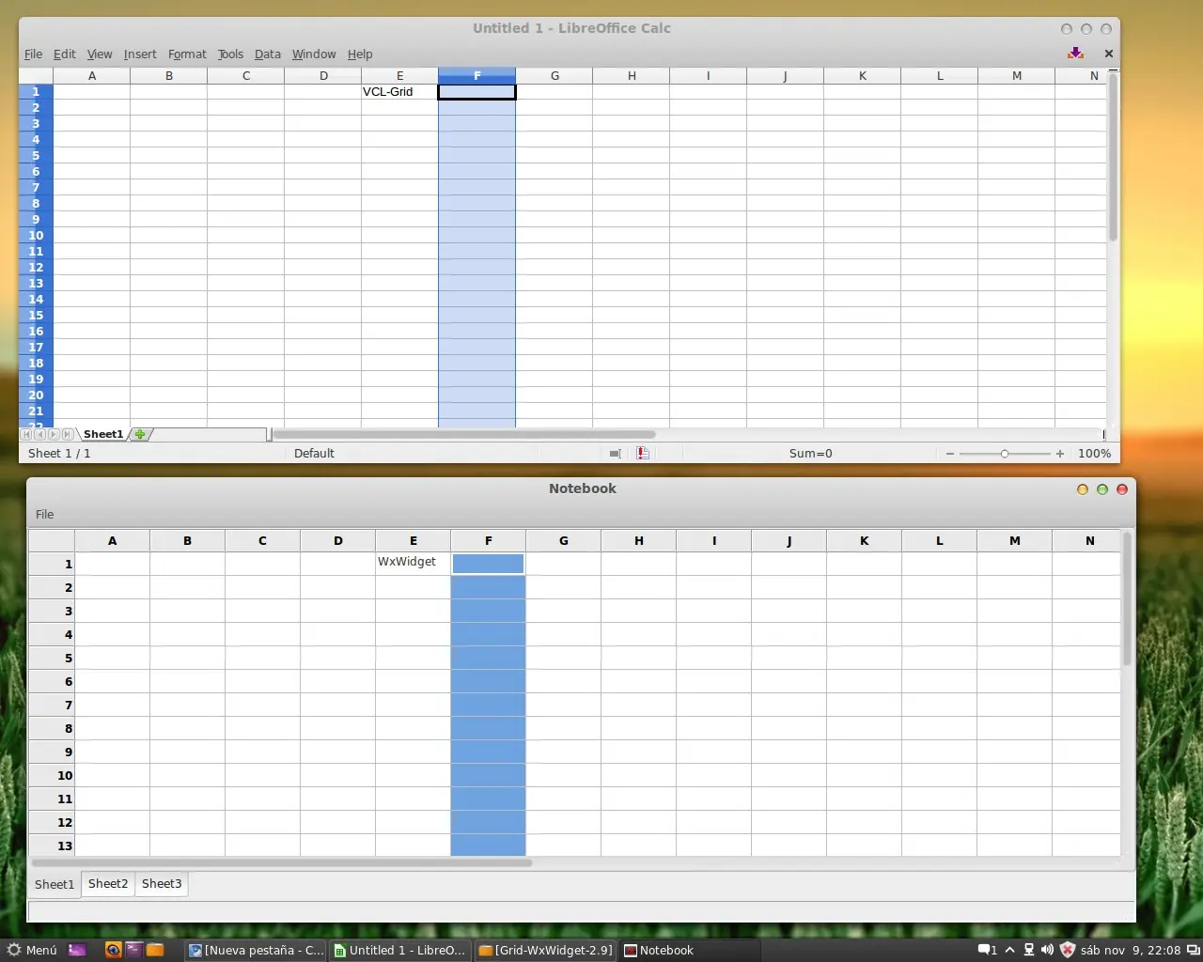
Task: Click the Calc horizontal scrollbar
Action: [x=463, y=434]
